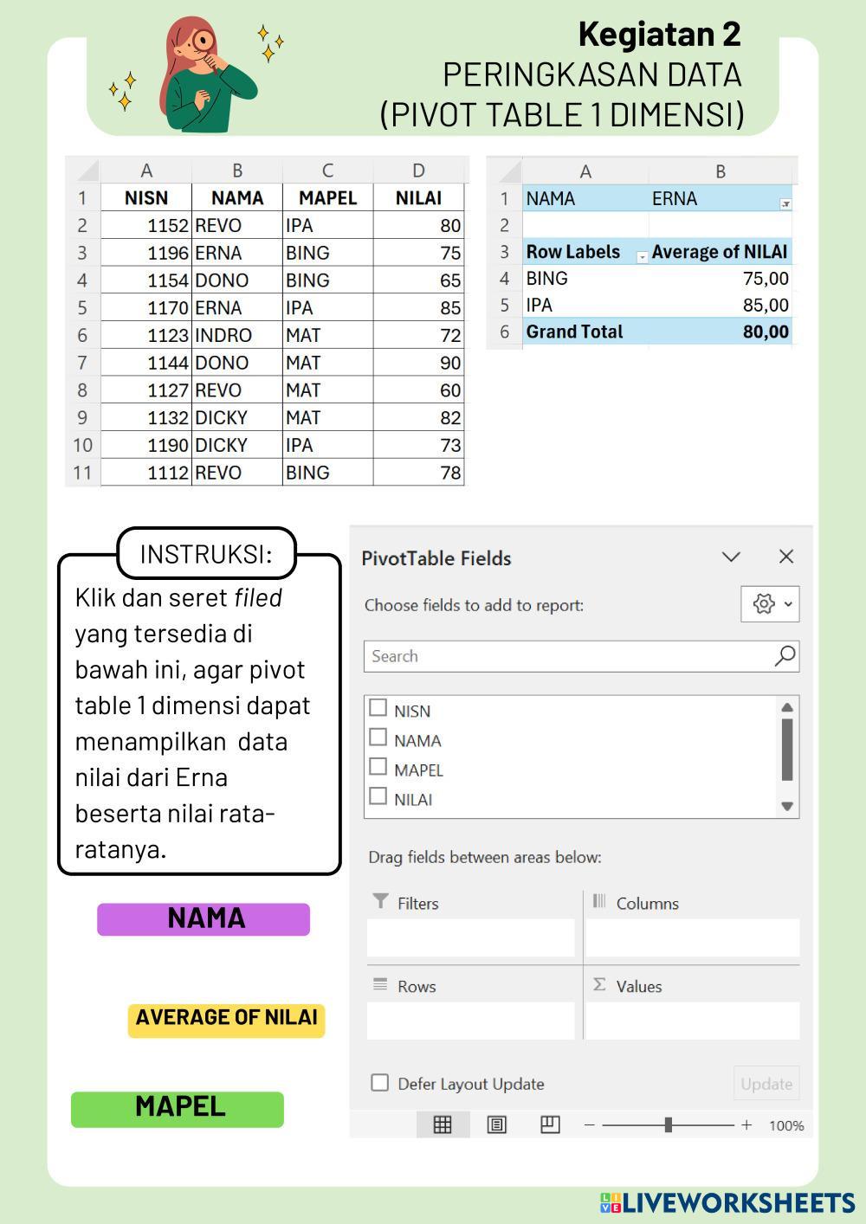
Task: Click the empty Filters area box
Action: point(471,938)
